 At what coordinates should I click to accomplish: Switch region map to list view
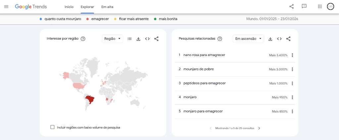[x=129, y=39]
